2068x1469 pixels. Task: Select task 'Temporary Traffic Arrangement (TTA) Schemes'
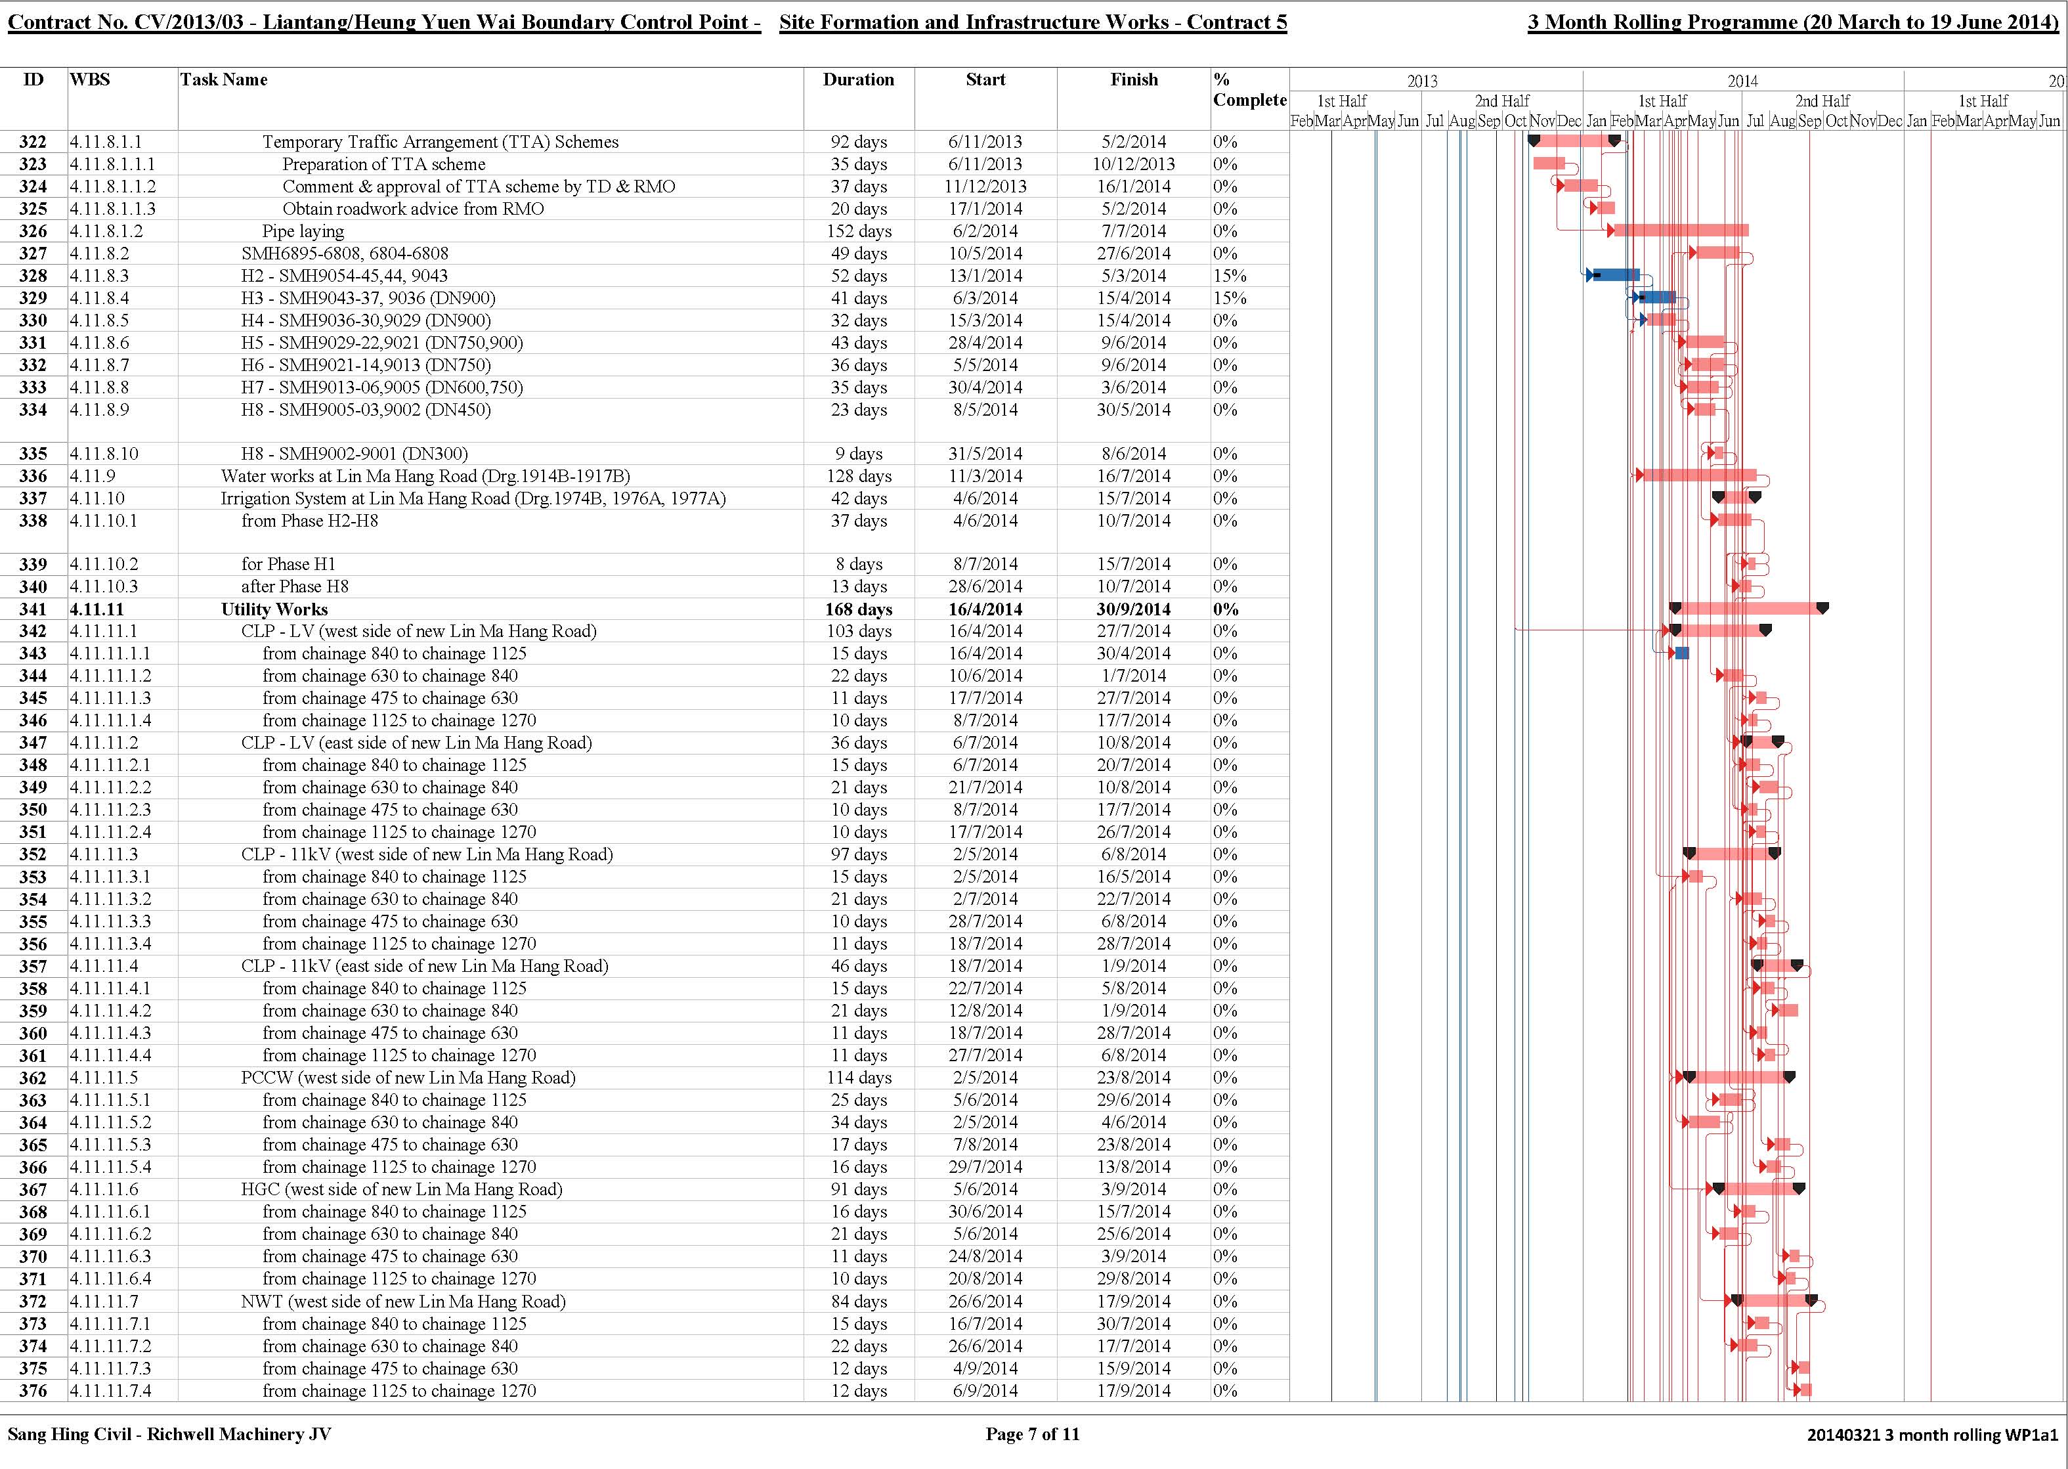pos(441,142)
